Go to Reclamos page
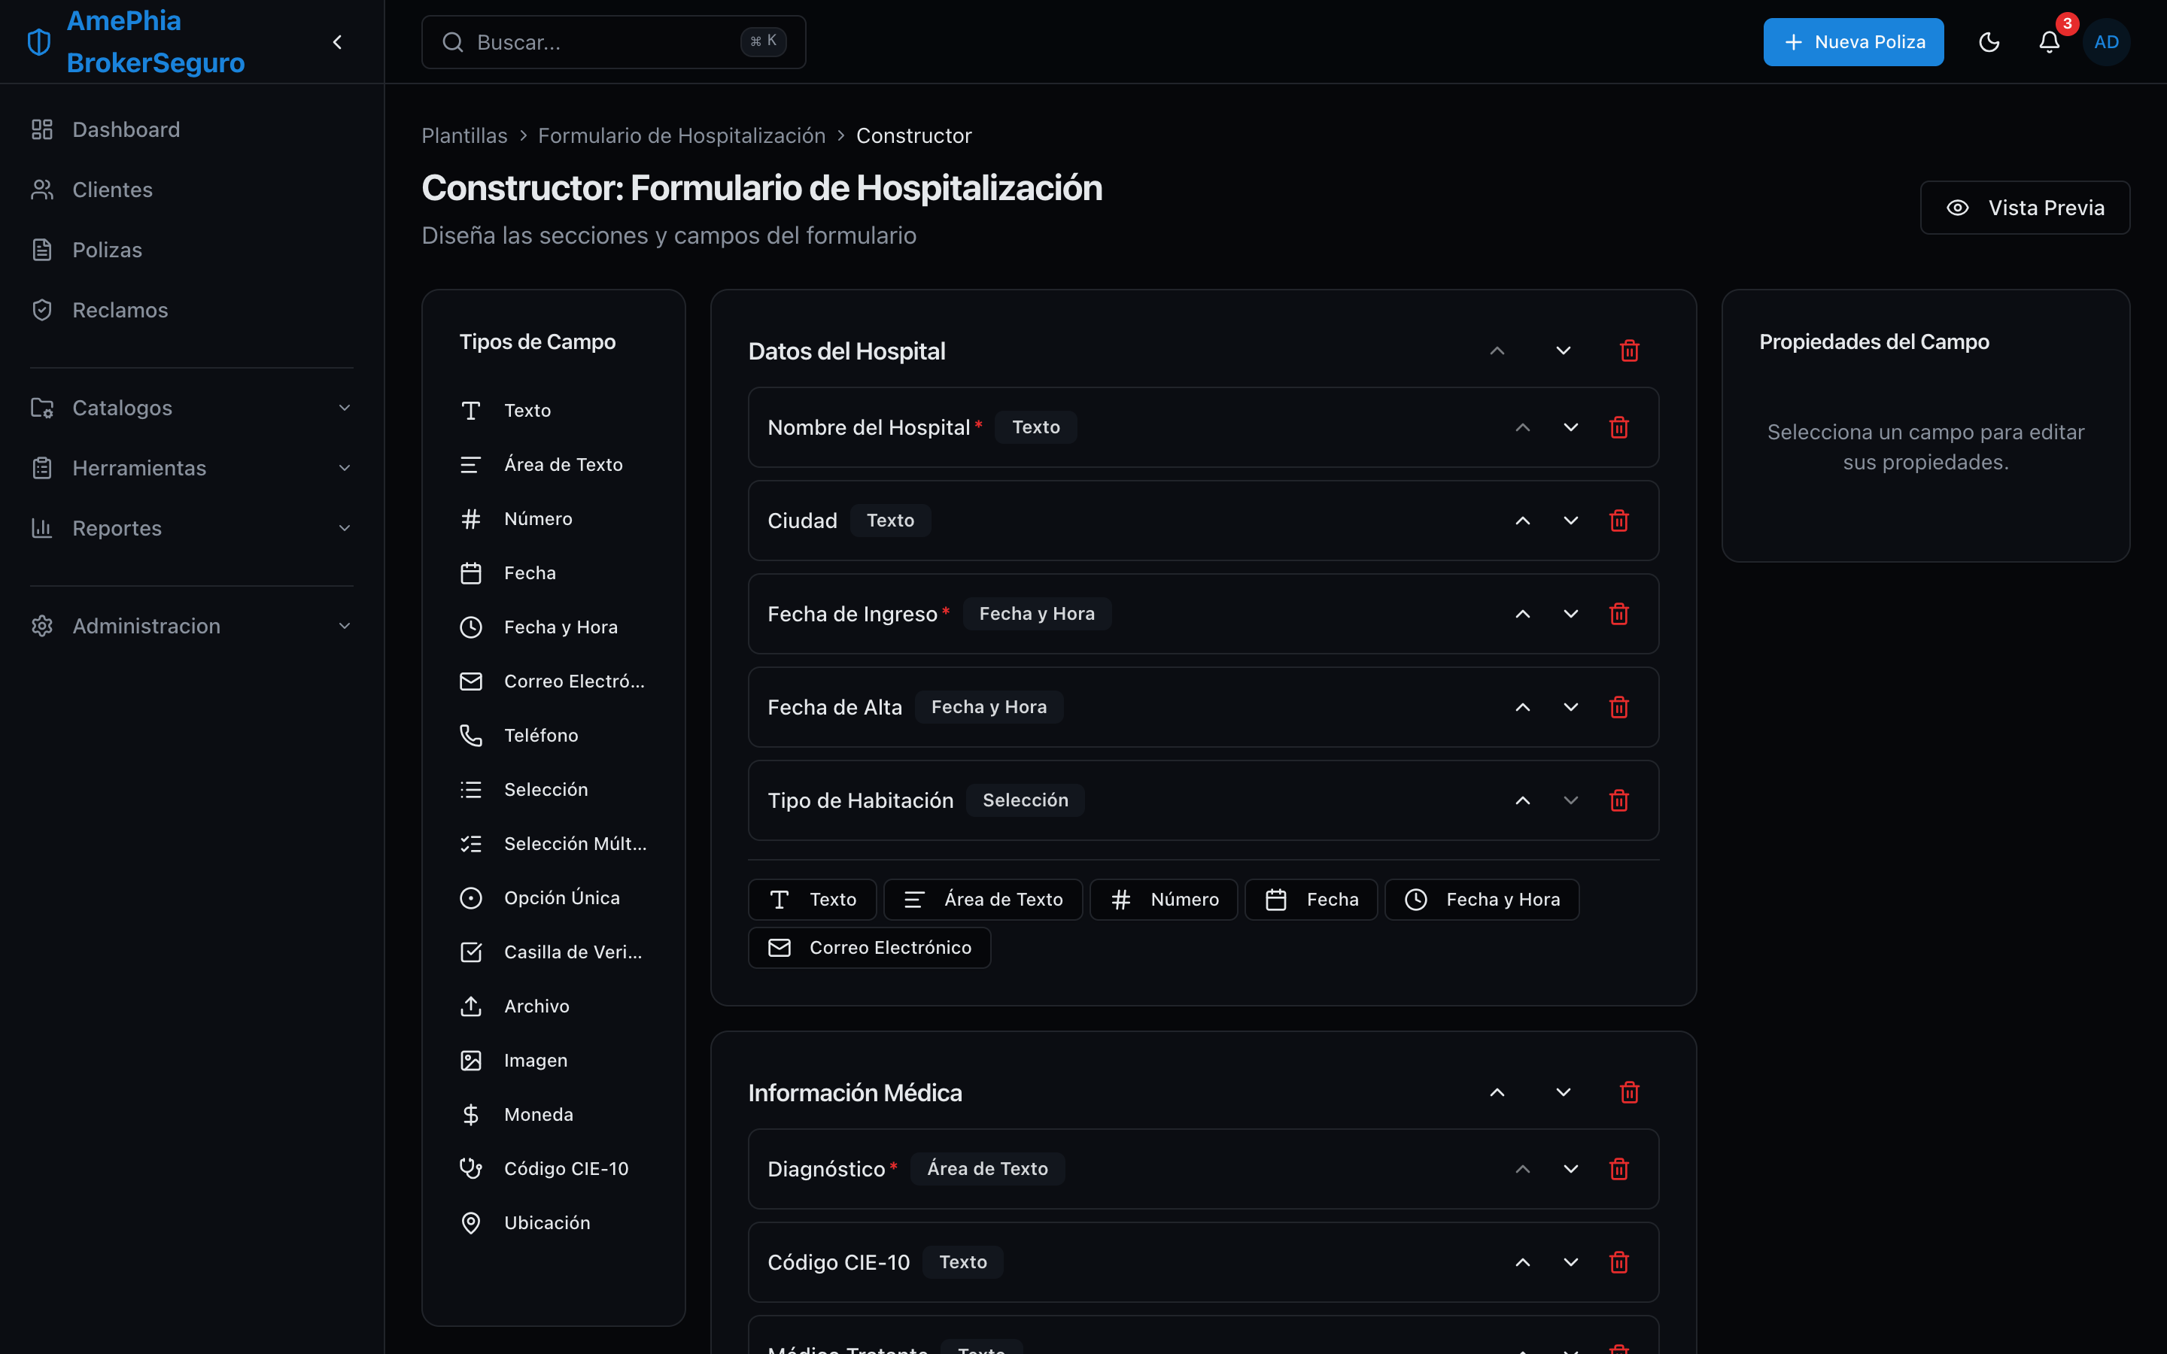The image size is (2167, 1354). point(192,310)
